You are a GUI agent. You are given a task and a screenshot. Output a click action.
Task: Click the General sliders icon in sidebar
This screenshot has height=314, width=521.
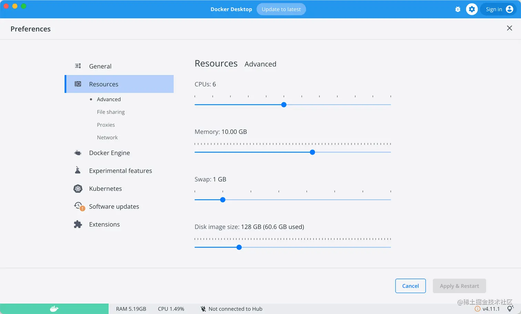pos(78,66)
